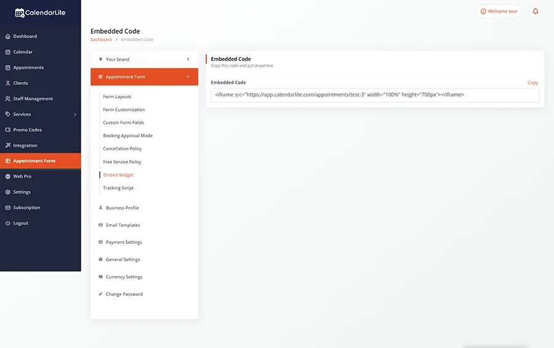Viewport: 554px width, 348px height.
Task: Expand the Services submenu chevron
Action: (x=75, y=115)
